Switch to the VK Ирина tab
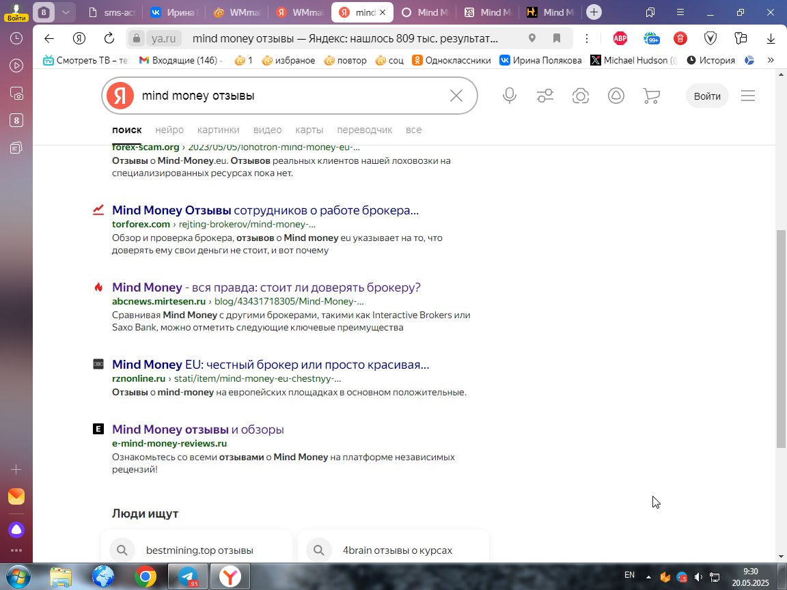This screenshot has height=590, width=787. pos(175,12)
